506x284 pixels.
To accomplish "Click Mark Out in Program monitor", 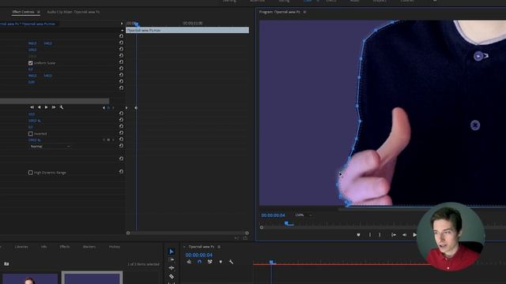I will (x=379, y=235).
